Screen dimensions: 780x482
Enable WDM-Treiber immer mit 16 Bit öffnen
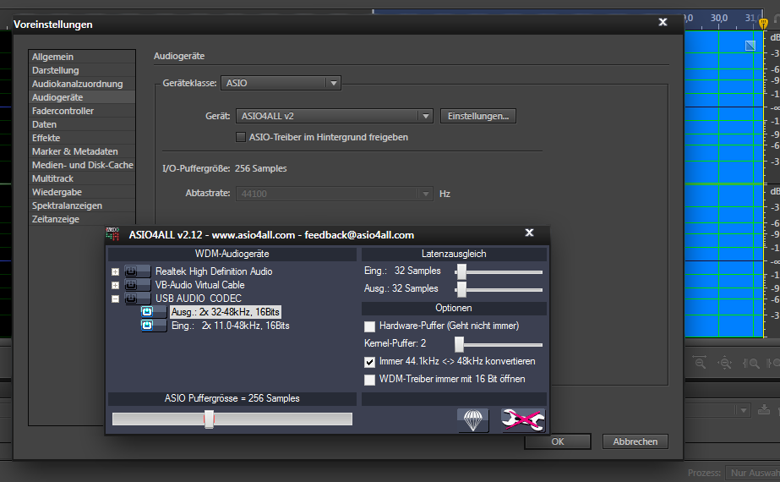point(369,380)
